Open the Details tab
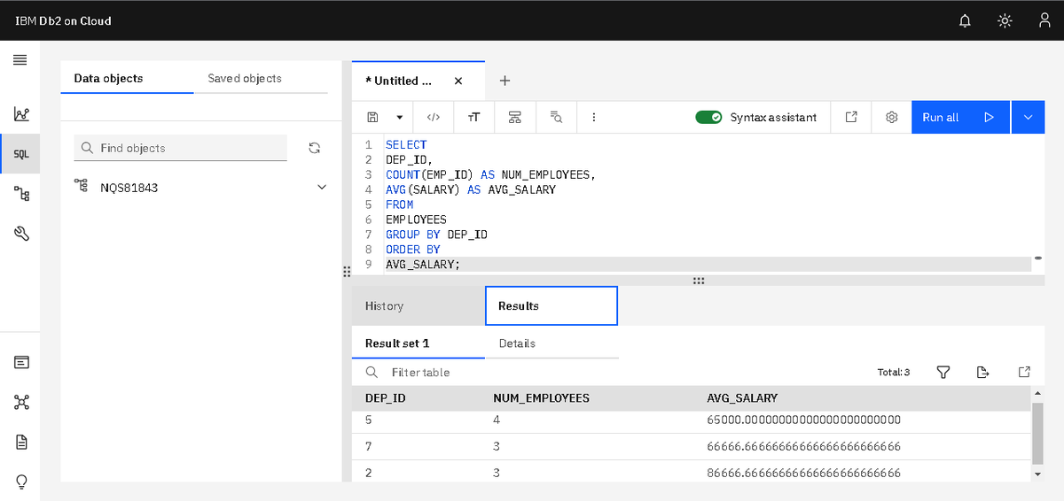1064x501 pixels. [552, 343]
